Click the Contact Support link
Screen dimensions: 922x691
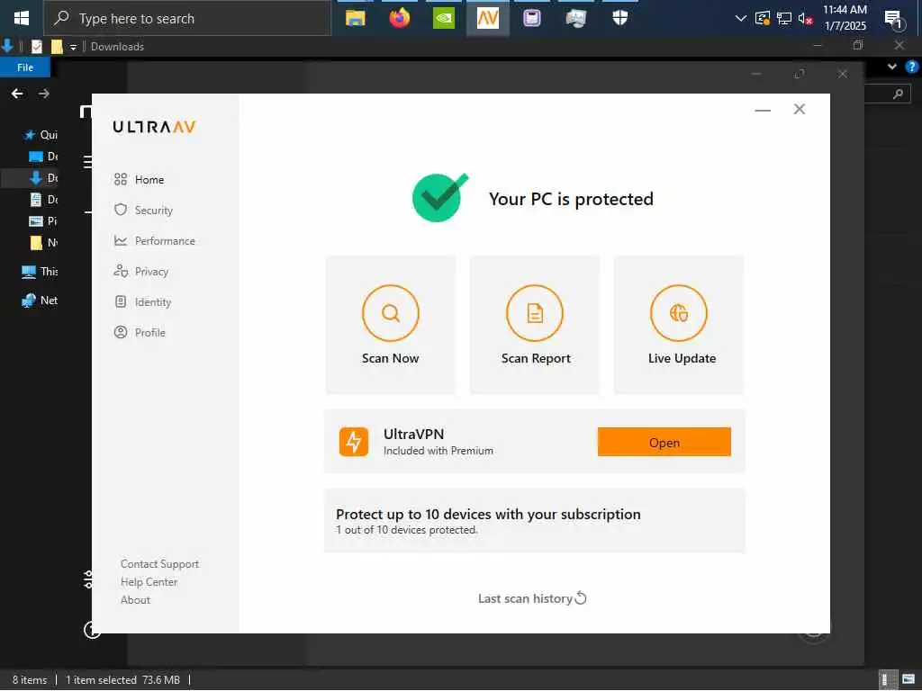coord(159,563)
